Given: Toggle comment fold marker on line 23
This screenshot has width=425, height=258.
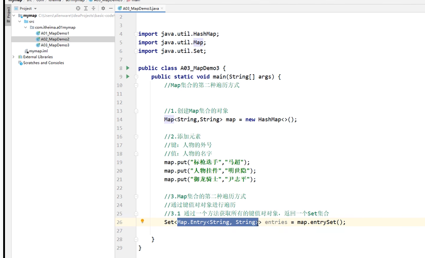Looking at the screenshot, I should pyautogui.click(x=136, y=196).
